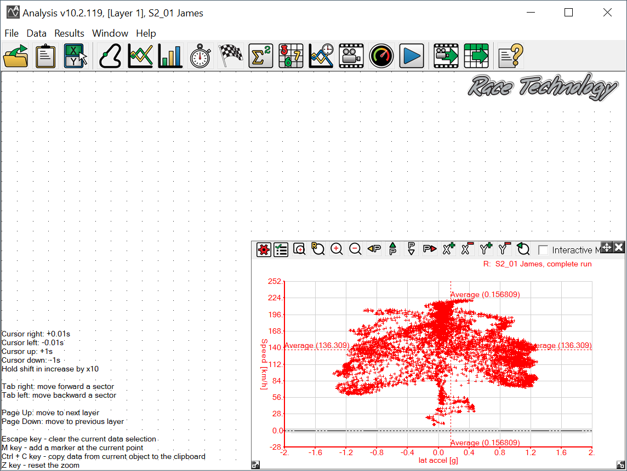Click the sigma statistics icon
Image resolution: width=627 pixels, height=471 pixels.
(x=261, y=56)
